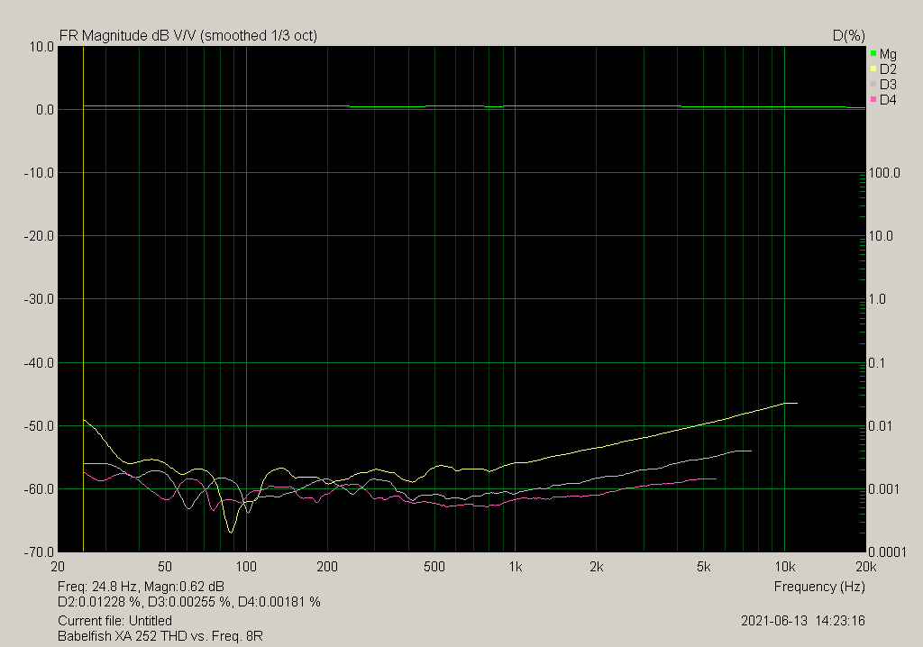Click the gray D3 legend swatch
Screen dimensions: 923x647
tap(873, 84)
